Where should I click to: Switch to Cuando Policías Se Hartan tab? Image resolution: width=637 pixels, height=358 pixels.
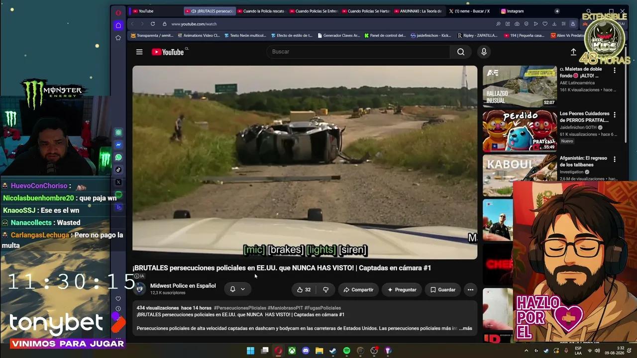pyautogui.click(x=366, y=11)
